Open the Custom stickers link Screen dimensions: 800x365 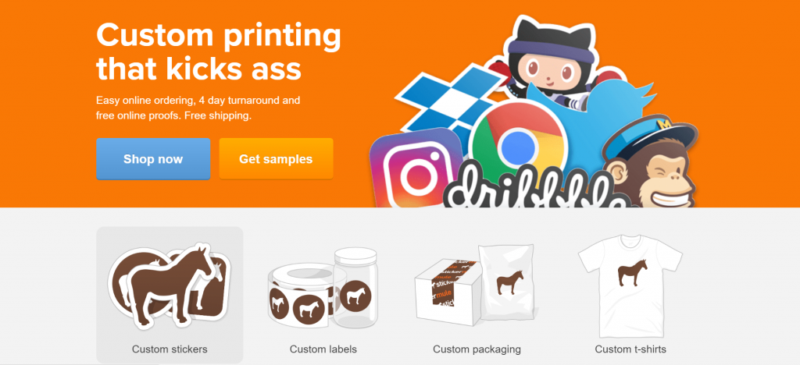pos(170,349)
